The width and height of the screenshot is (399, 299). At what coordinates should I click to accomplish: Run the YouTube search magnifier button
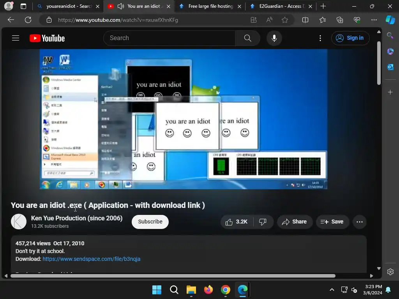tap(247, 38)
